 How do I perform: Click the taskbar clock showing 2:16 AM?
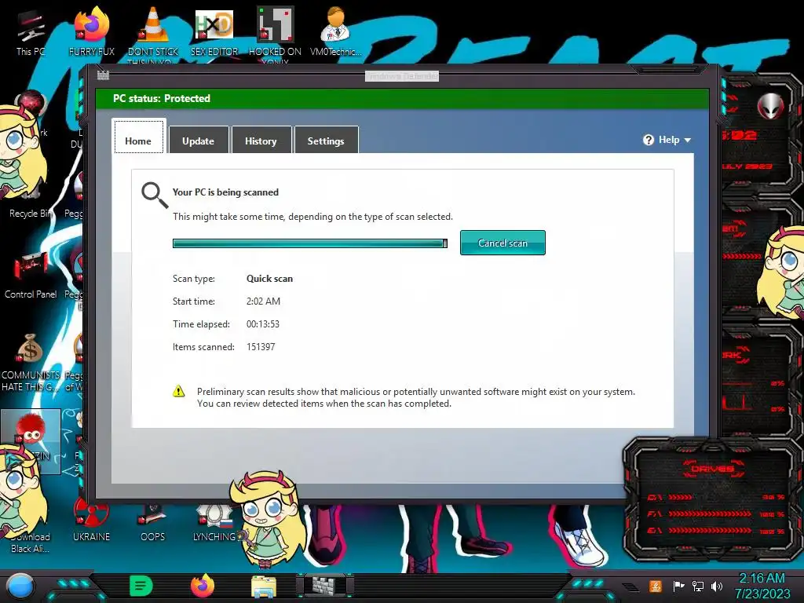click(x=762, y=586)
